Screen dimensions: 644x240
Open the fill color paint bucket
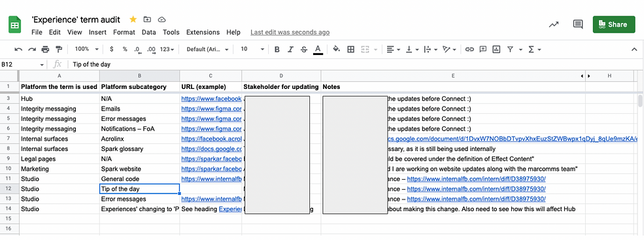pos(336,49)
